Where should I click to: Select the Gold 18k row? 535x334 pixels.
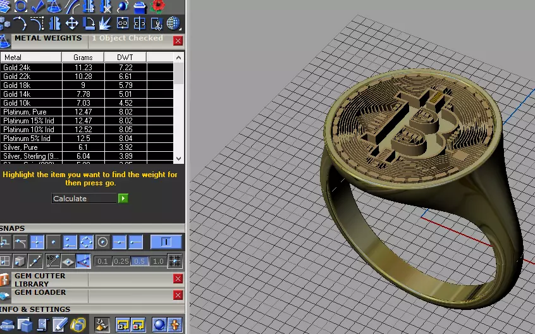[87, 85]
